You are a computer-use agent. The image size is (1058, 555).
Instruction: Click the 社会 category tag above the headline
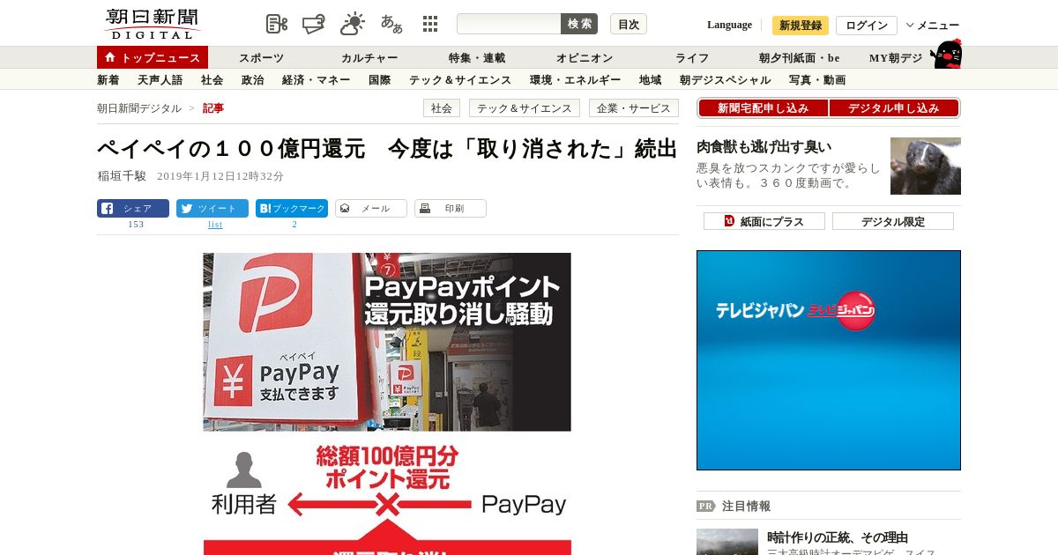pyautogui.click(x=442, y=108)
